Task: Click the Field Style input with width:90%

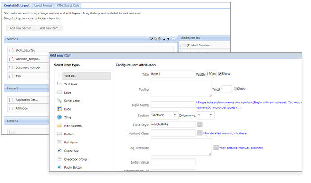Action: click(173, 125)
